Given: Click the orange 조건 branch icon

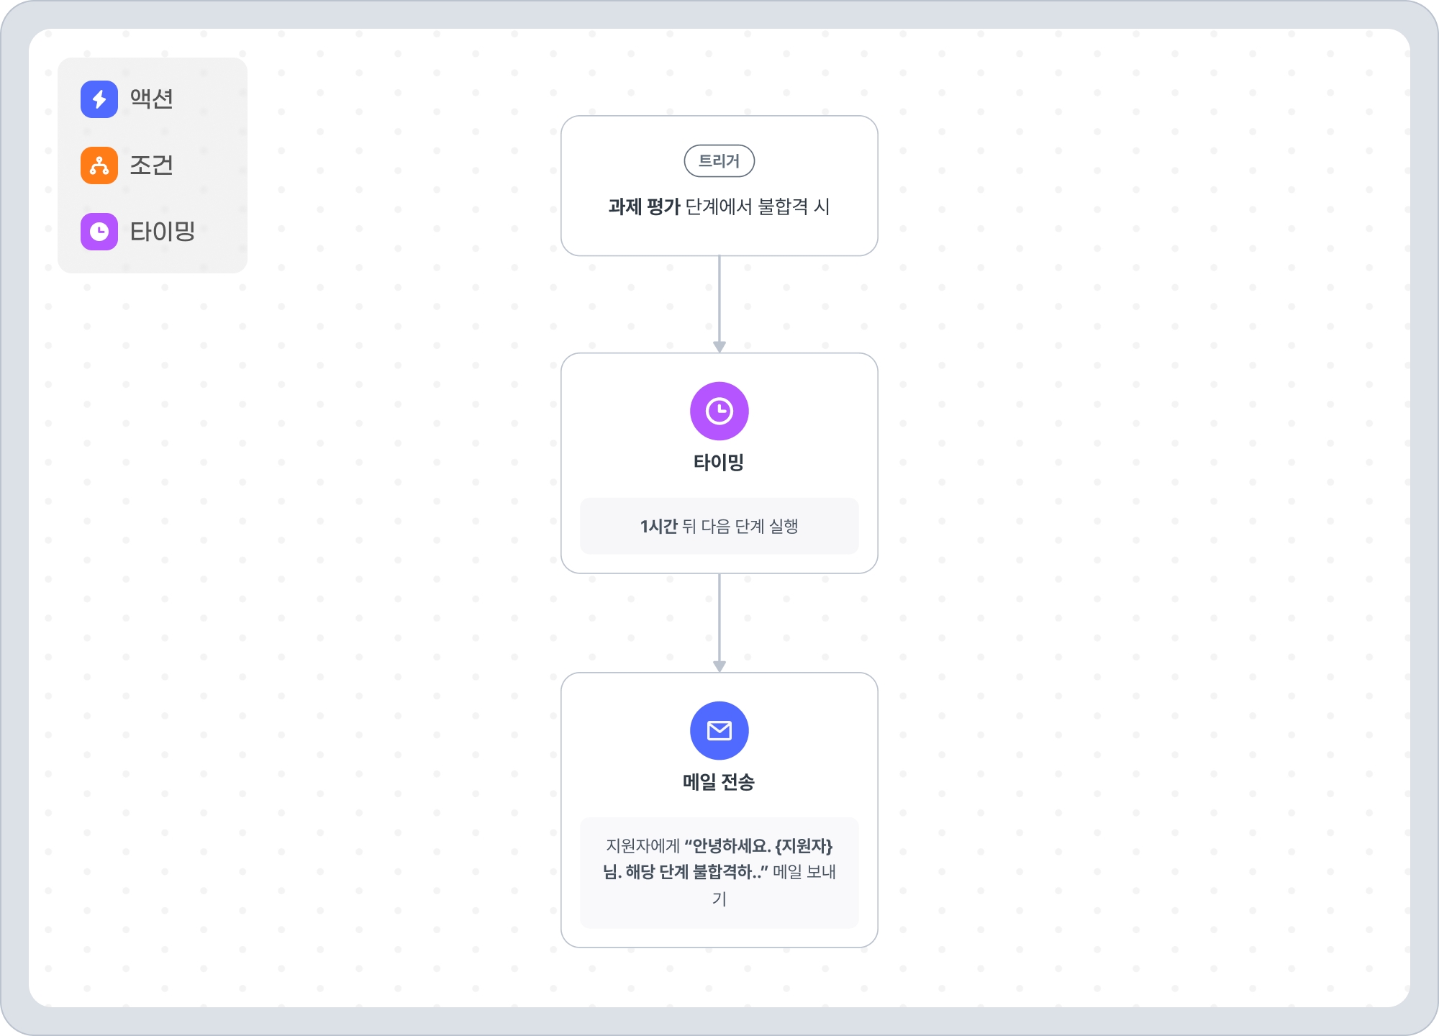Looking at the screenshot, I should point(99,165).
